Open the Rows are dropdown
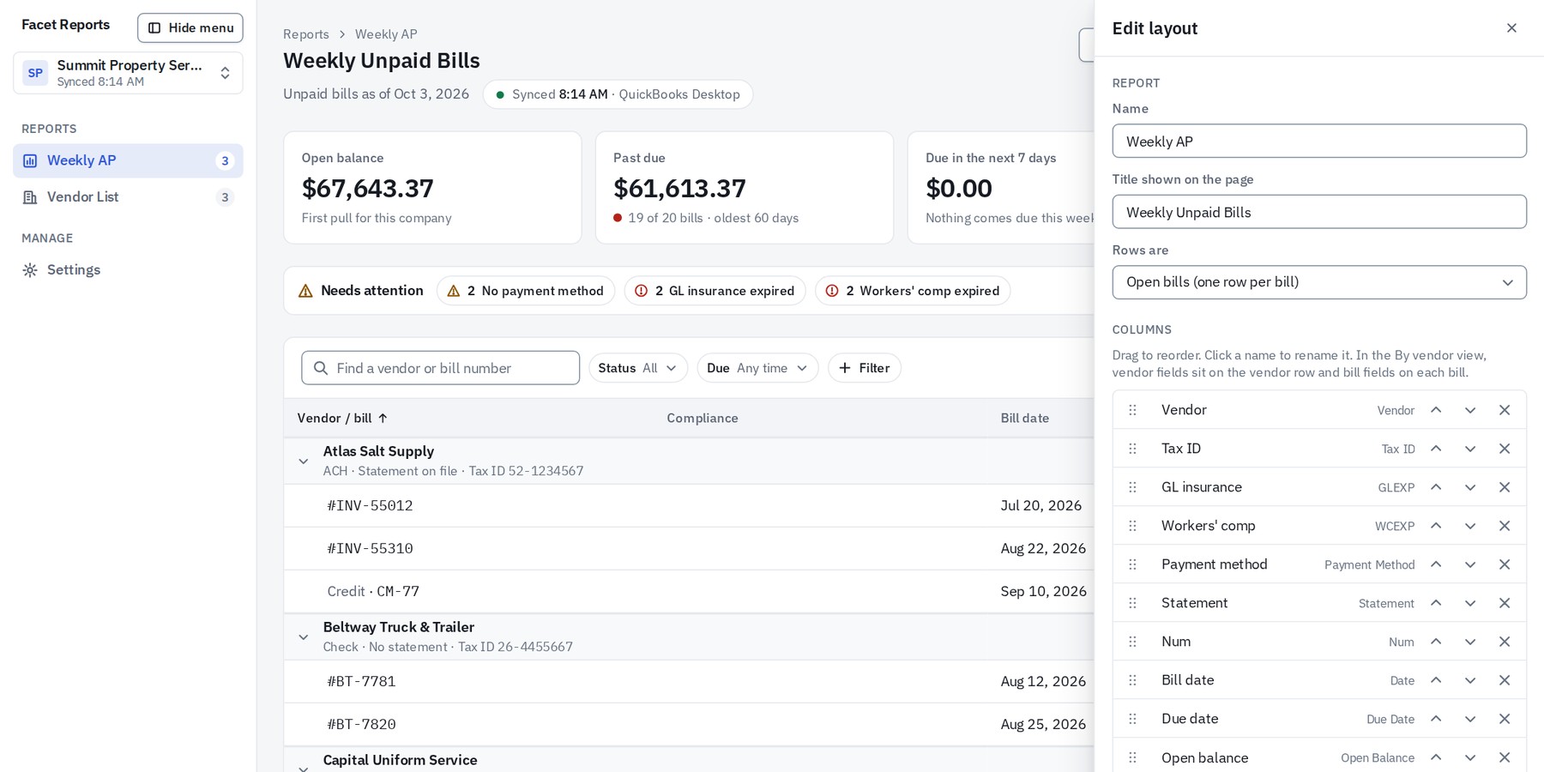1544x772 pixels. click(x=1319, y=282)
